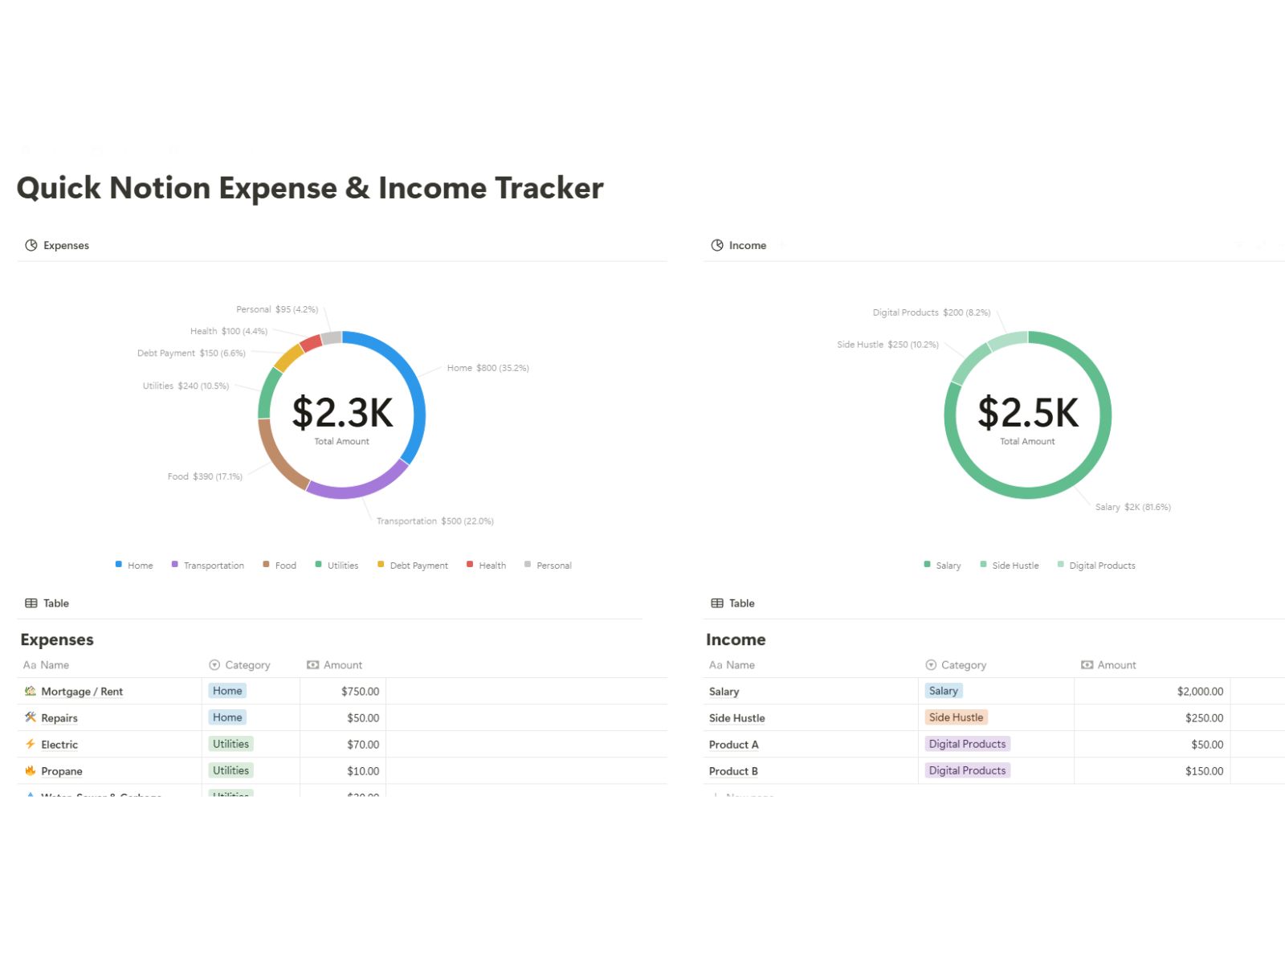Image resolution: width=1285 pixels, height=964 pixels.
Task: Click the money icon beside the Amount column header
Action: [x=312, y=664]
